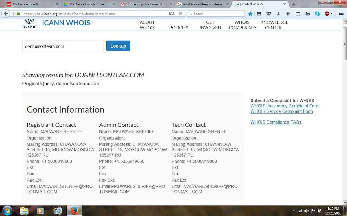Click the page's vertical scrollbar thumb
The width and height of the screenshot is (347, 216).
(345, 44)
